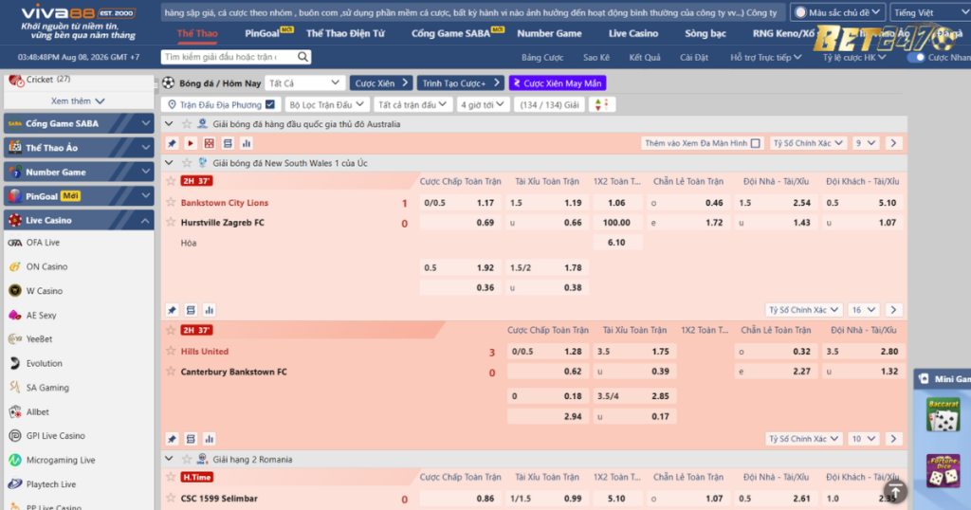971x510 pixels.
Task: Favorite Canterbury Bankstown FC star
Action: [x=171, y=372]
